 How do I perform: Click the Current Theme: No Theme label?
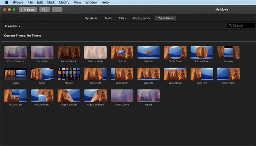tap(23, 35)
